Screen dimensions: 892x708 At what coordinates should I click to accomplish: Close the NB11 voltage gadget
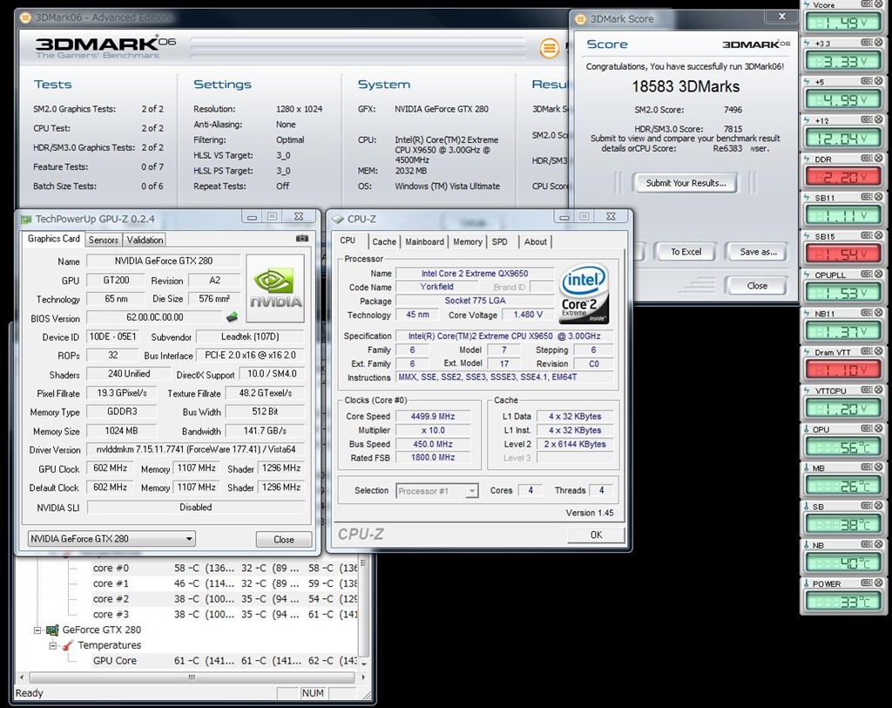point(879,313)
